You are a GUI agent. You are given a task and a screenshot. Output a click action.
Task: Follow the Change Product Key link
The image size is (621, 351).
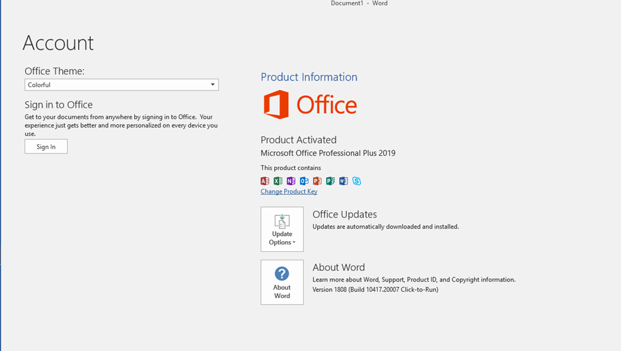coord(289,192)
